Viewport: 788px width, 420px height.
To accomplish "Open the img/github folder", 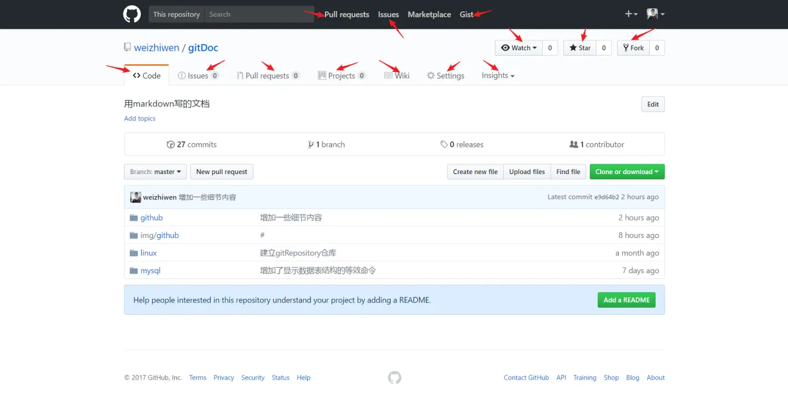I will [x=160, y=235].
